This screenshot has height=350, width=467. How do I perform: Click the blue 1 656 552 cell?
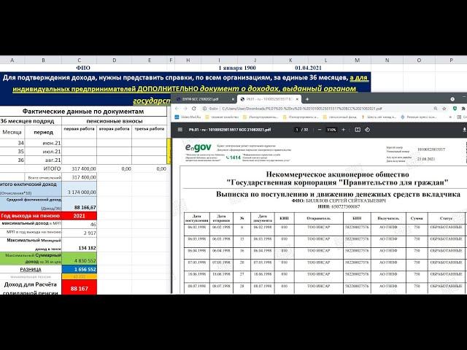(80, 269)
